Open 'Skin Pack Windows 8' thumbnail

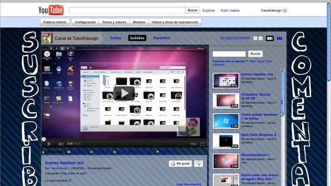[x=226, y=141]
